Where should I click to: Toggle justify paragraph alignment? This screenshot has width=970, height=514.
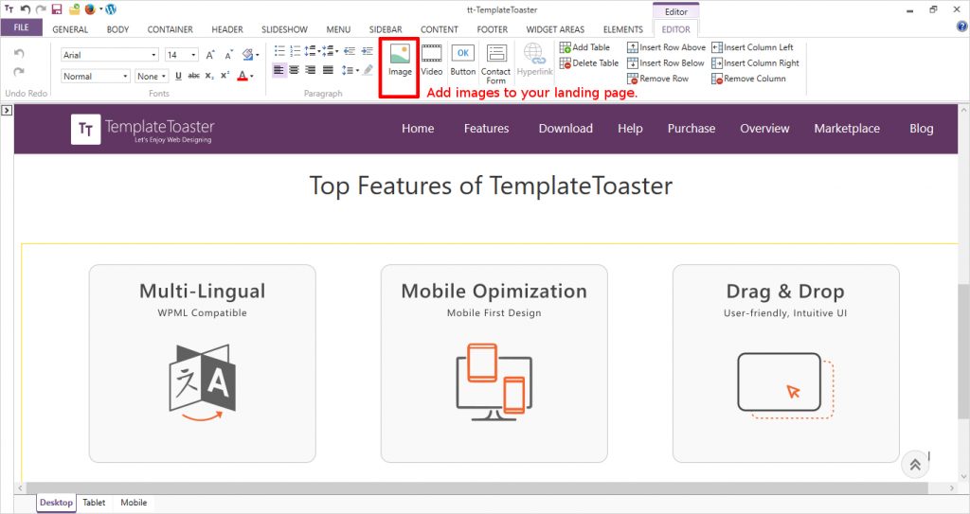tap(328, 70)
